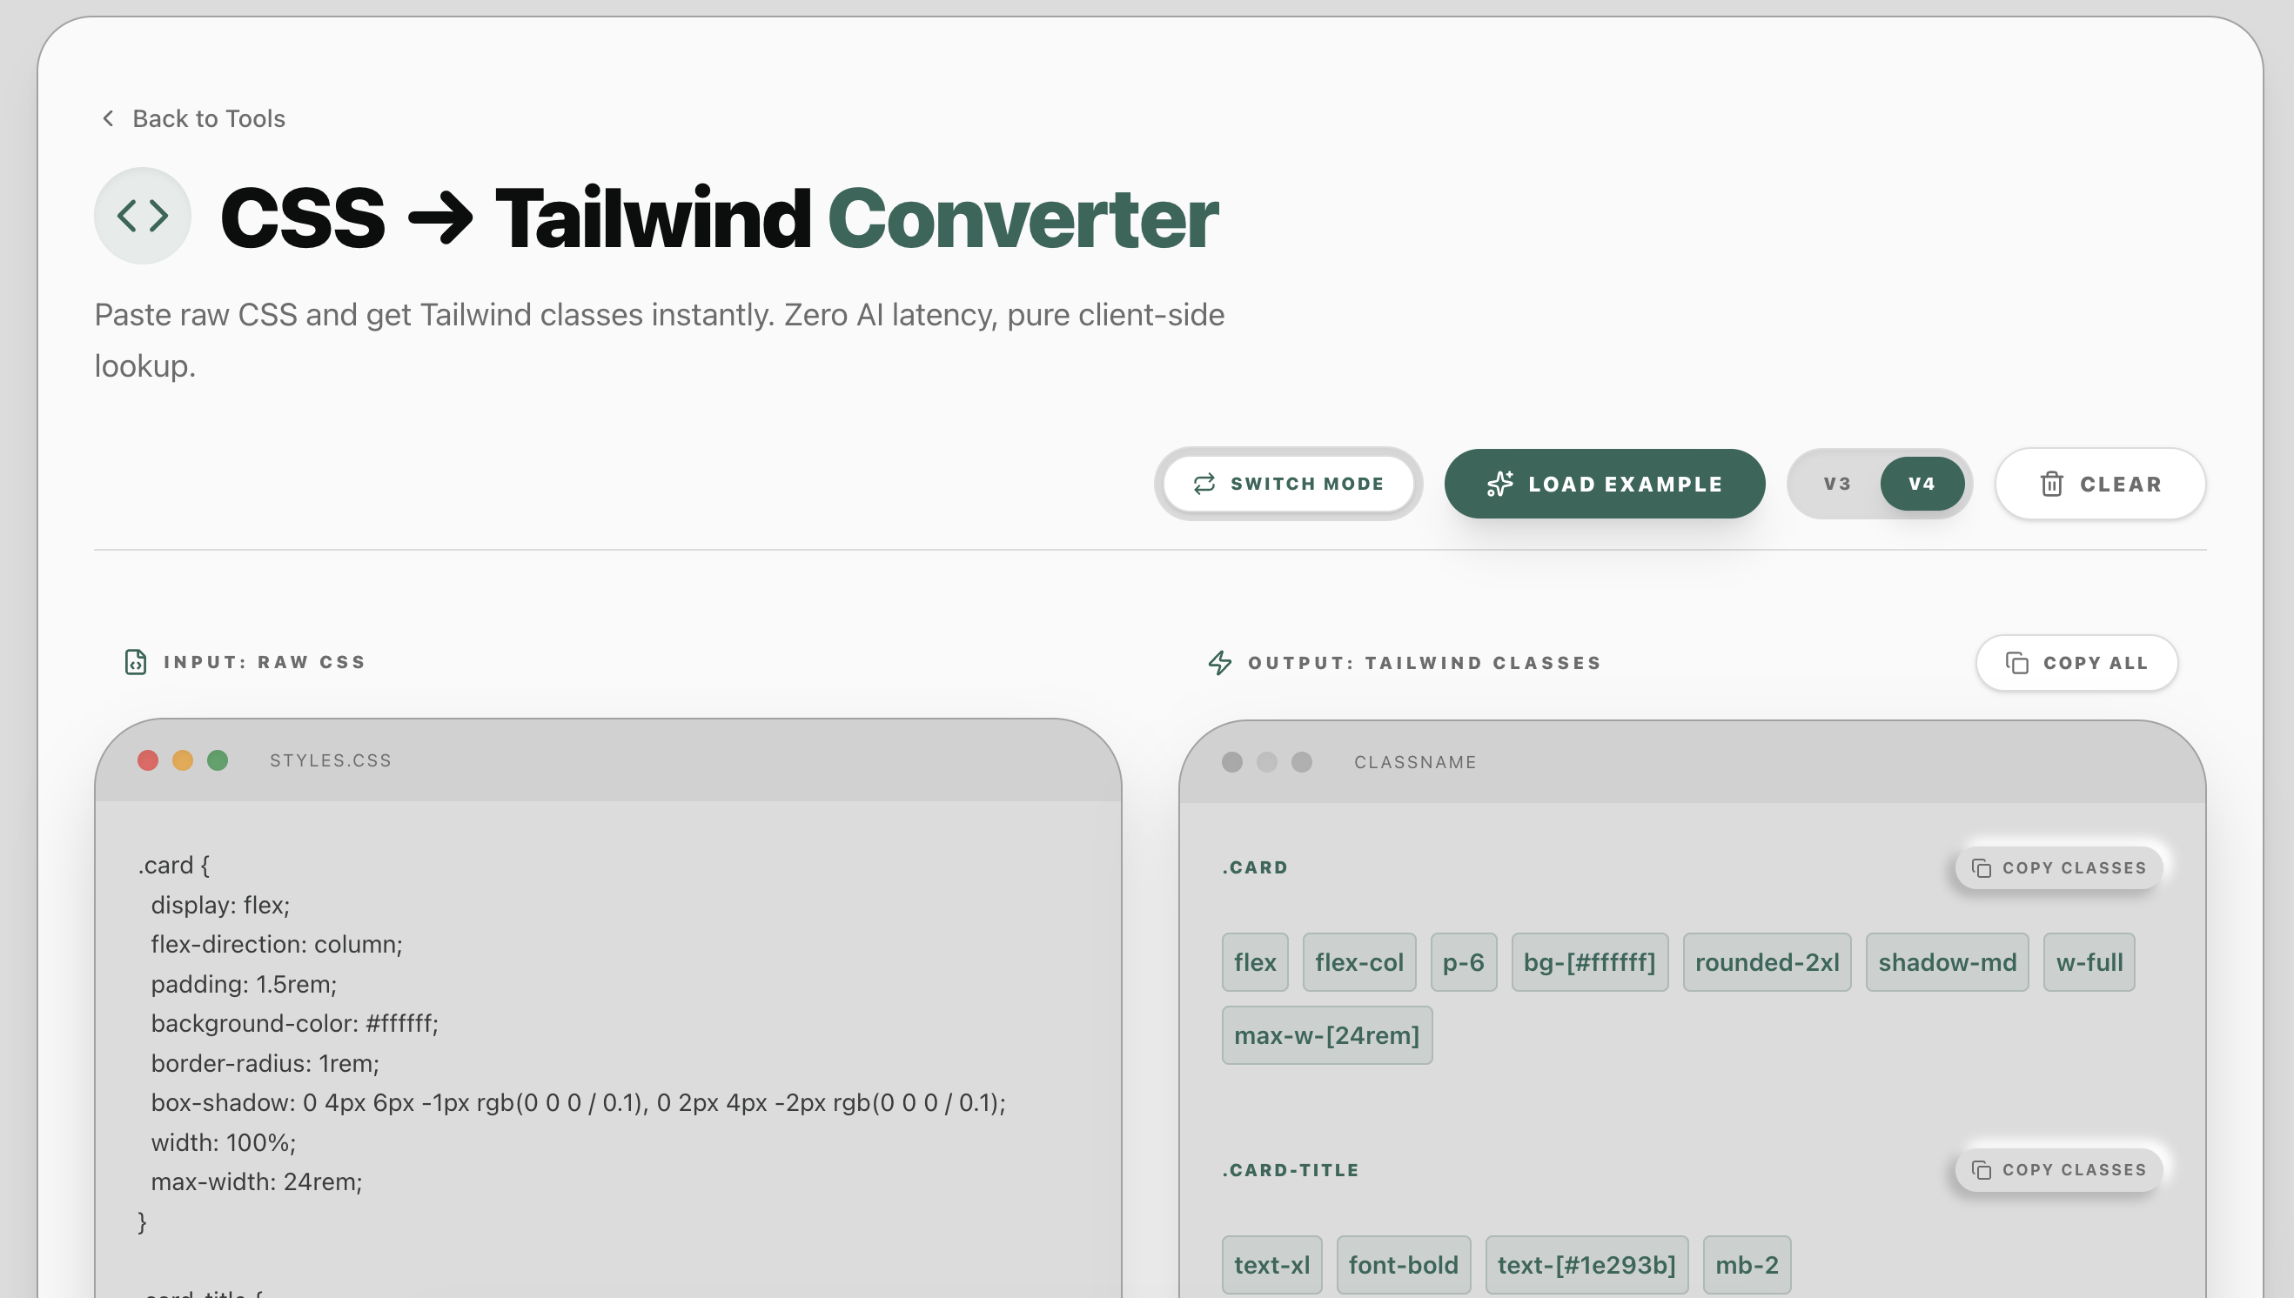
Task: Click inside the styles.css input editor
Action: click(x=608, y=1050)
